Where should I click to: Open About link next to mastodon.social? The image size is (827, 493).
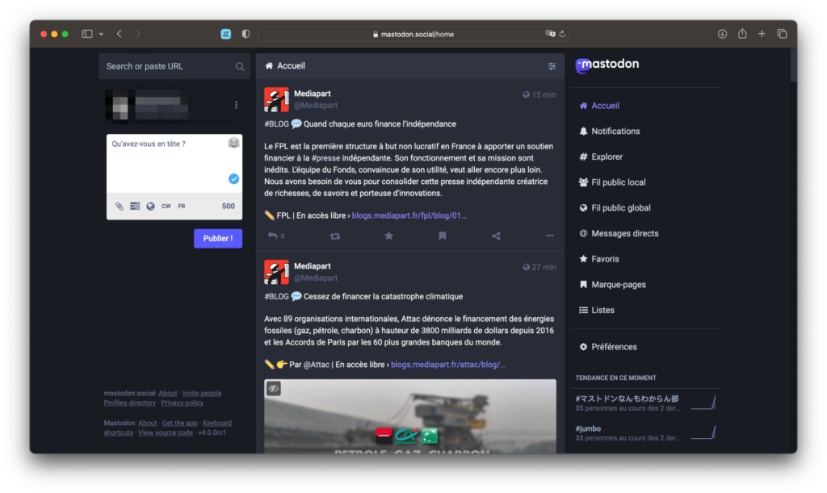168,394
